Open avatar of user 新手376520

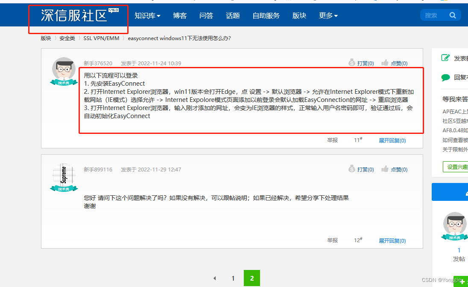tap(64, 71)
